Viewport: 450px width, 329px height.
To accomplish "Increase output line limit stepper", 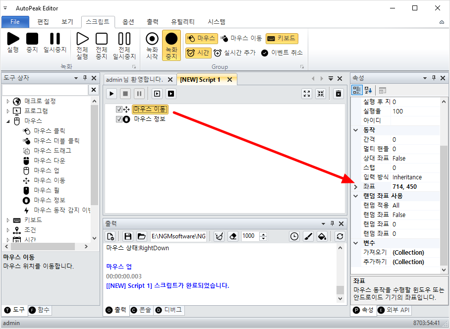I will 263,234.
